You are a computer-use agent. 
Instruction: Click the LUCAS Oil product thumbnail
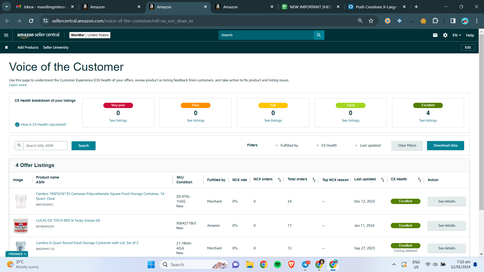pos(21,225)
